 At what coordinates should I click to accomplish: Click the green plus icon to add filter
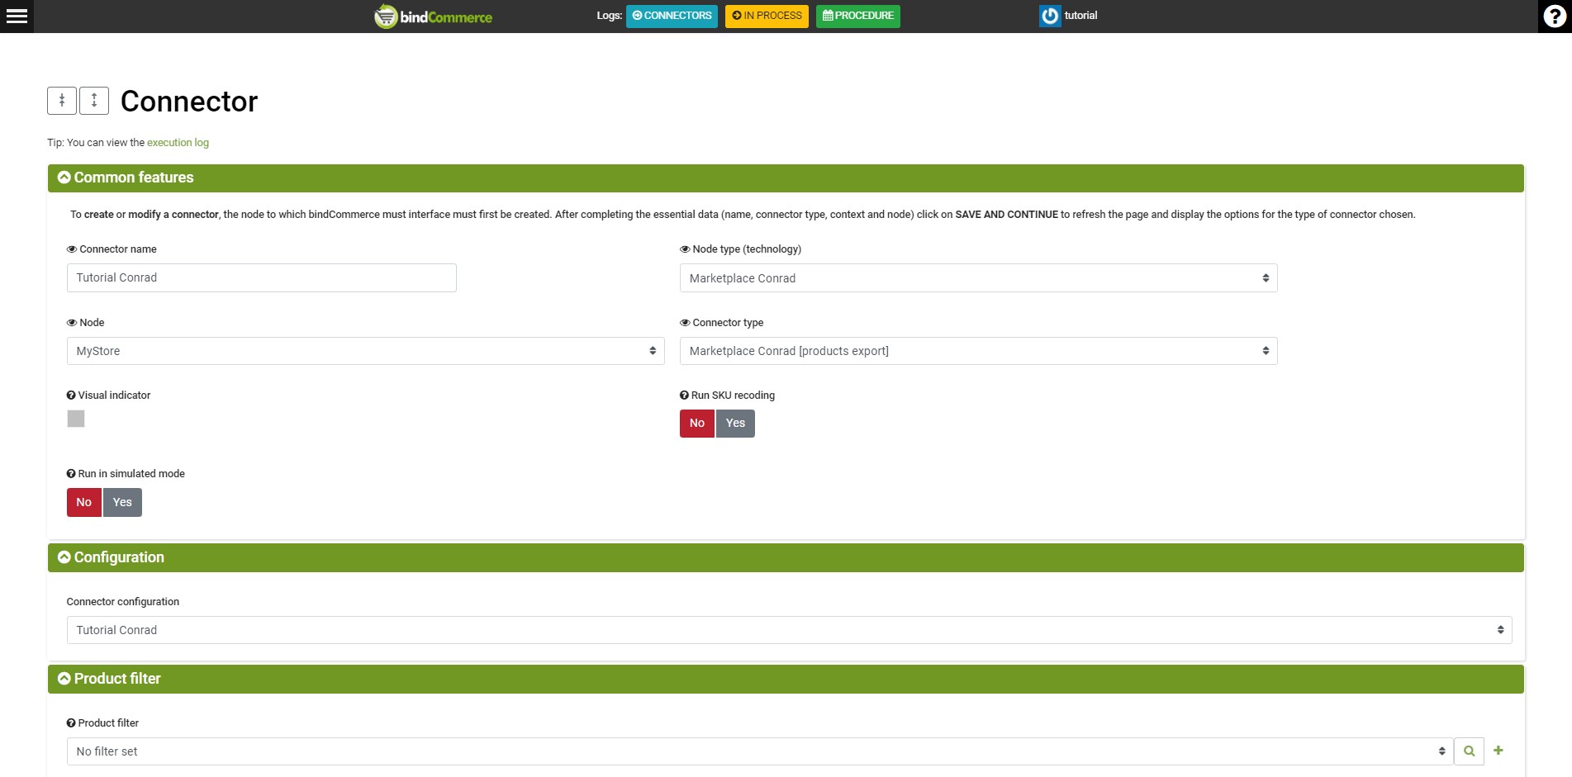(1498, 751)
